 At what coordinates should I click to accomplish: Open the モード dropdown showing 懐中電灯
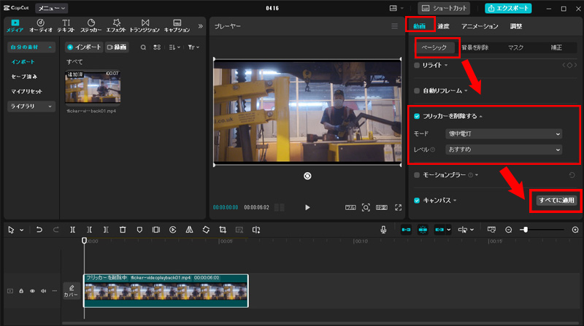tap(503, 134)
